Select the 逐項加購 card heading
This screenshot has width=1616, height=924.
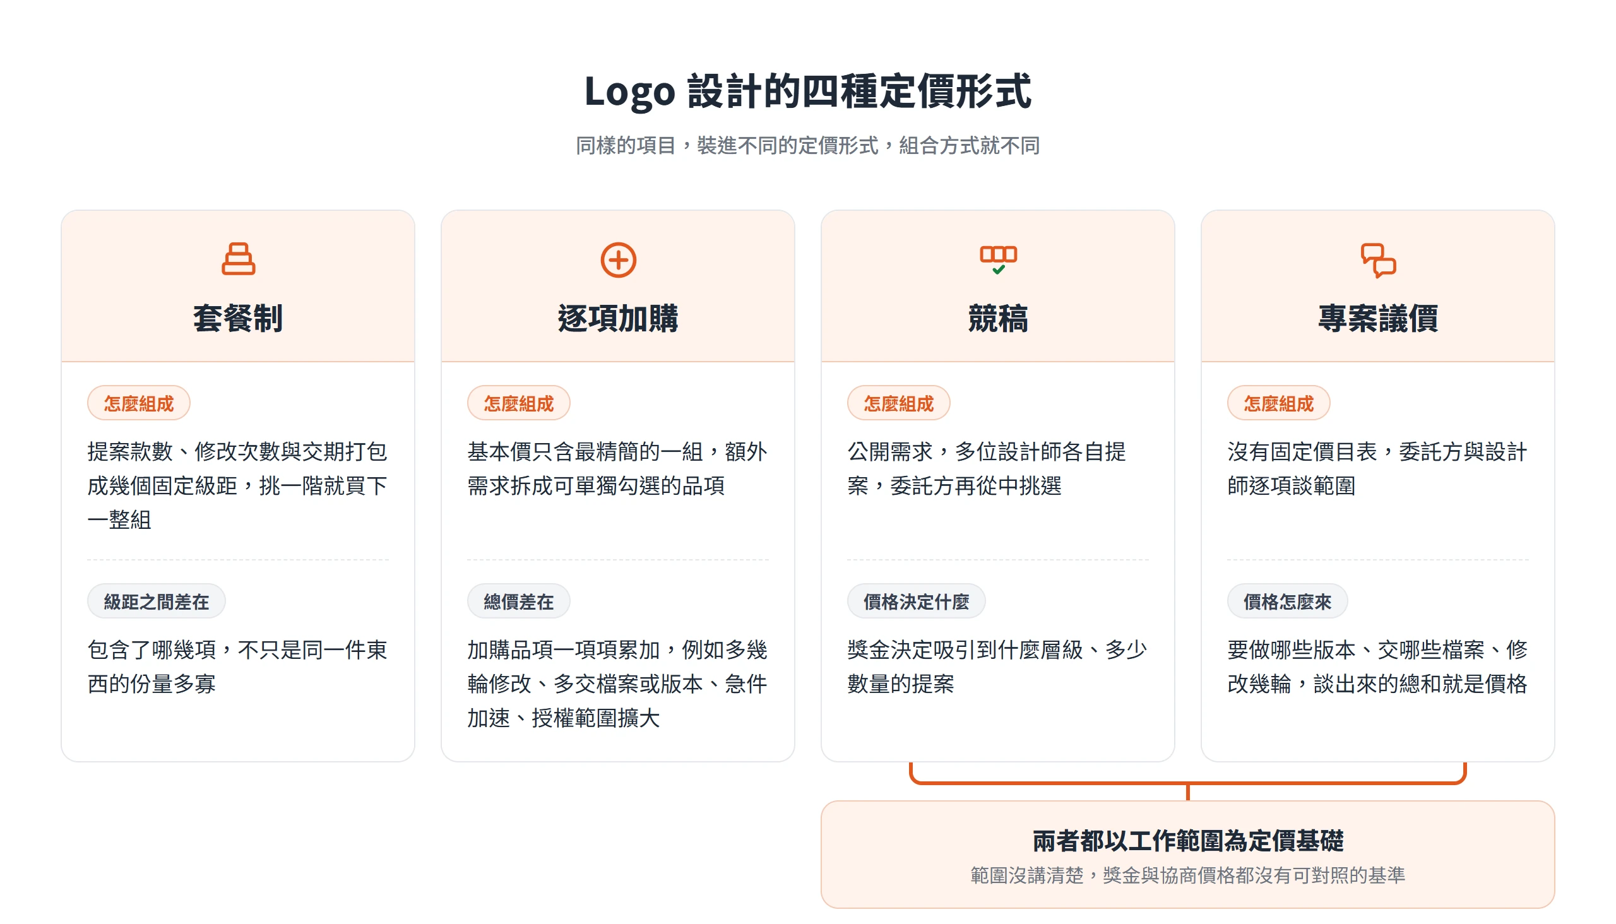click(x=618, y=318)
